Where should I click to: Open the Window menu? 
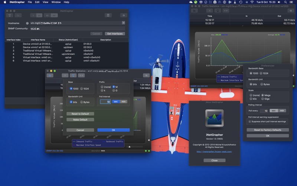(56, 2)
